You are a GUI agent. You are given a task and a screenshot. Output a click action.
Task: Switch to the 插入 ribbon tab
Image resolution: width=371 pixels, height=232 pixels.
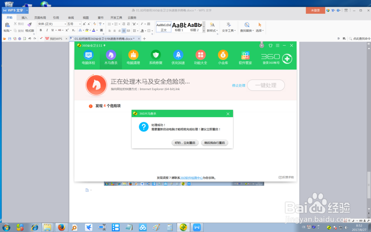pyautogui.click(x=24, y=17)
